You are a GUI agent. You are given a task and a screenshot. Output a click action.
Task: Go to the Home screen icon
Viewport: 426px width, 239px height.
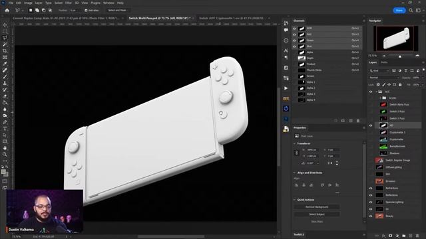(x=7, y=11)
